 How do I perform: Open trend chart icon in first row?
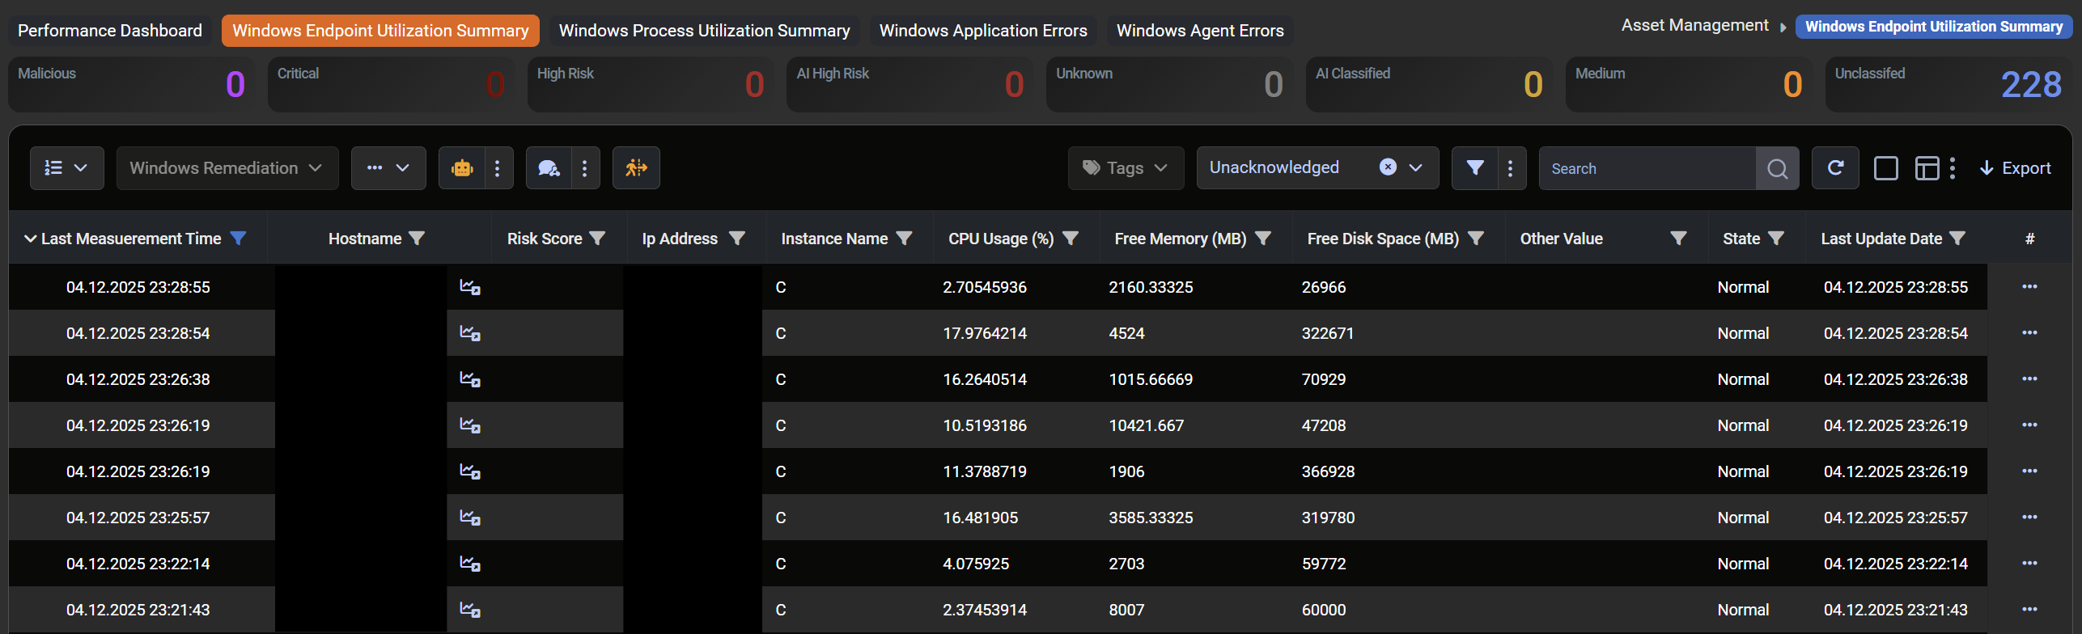pos(470,287)
